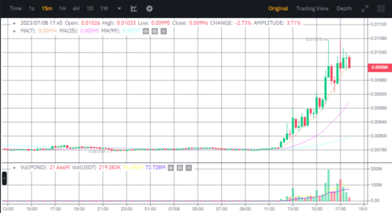
Task: Select the 1H interval
Action: pos(62,8)
